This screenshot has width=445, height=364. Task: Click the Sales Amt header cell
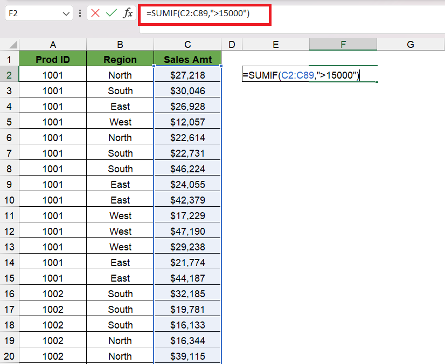pyautogui.click(x=187, y=59)
